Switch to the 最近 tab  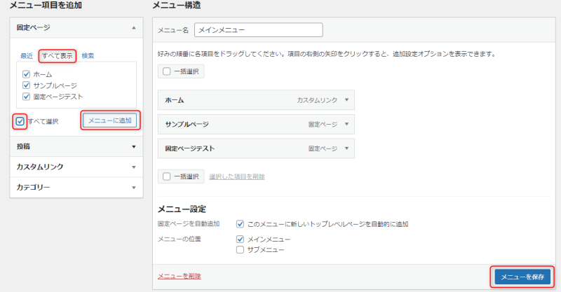27,55
